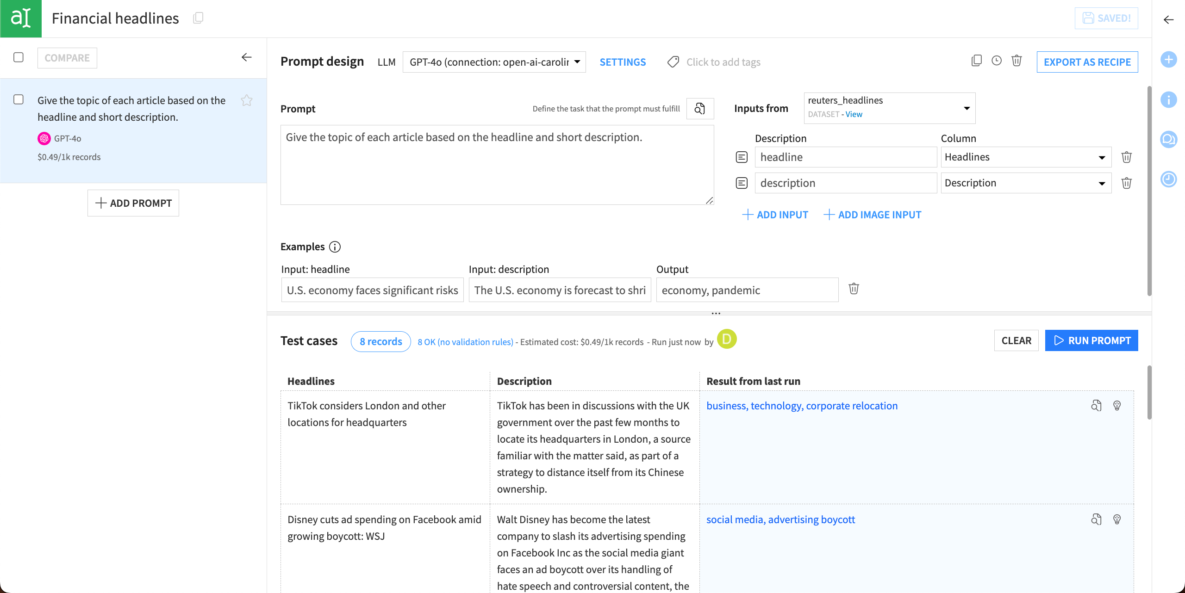Click ADD IMAGE INPUT
The width and height of the screenshot is (1185, 593).
[873, 215]
